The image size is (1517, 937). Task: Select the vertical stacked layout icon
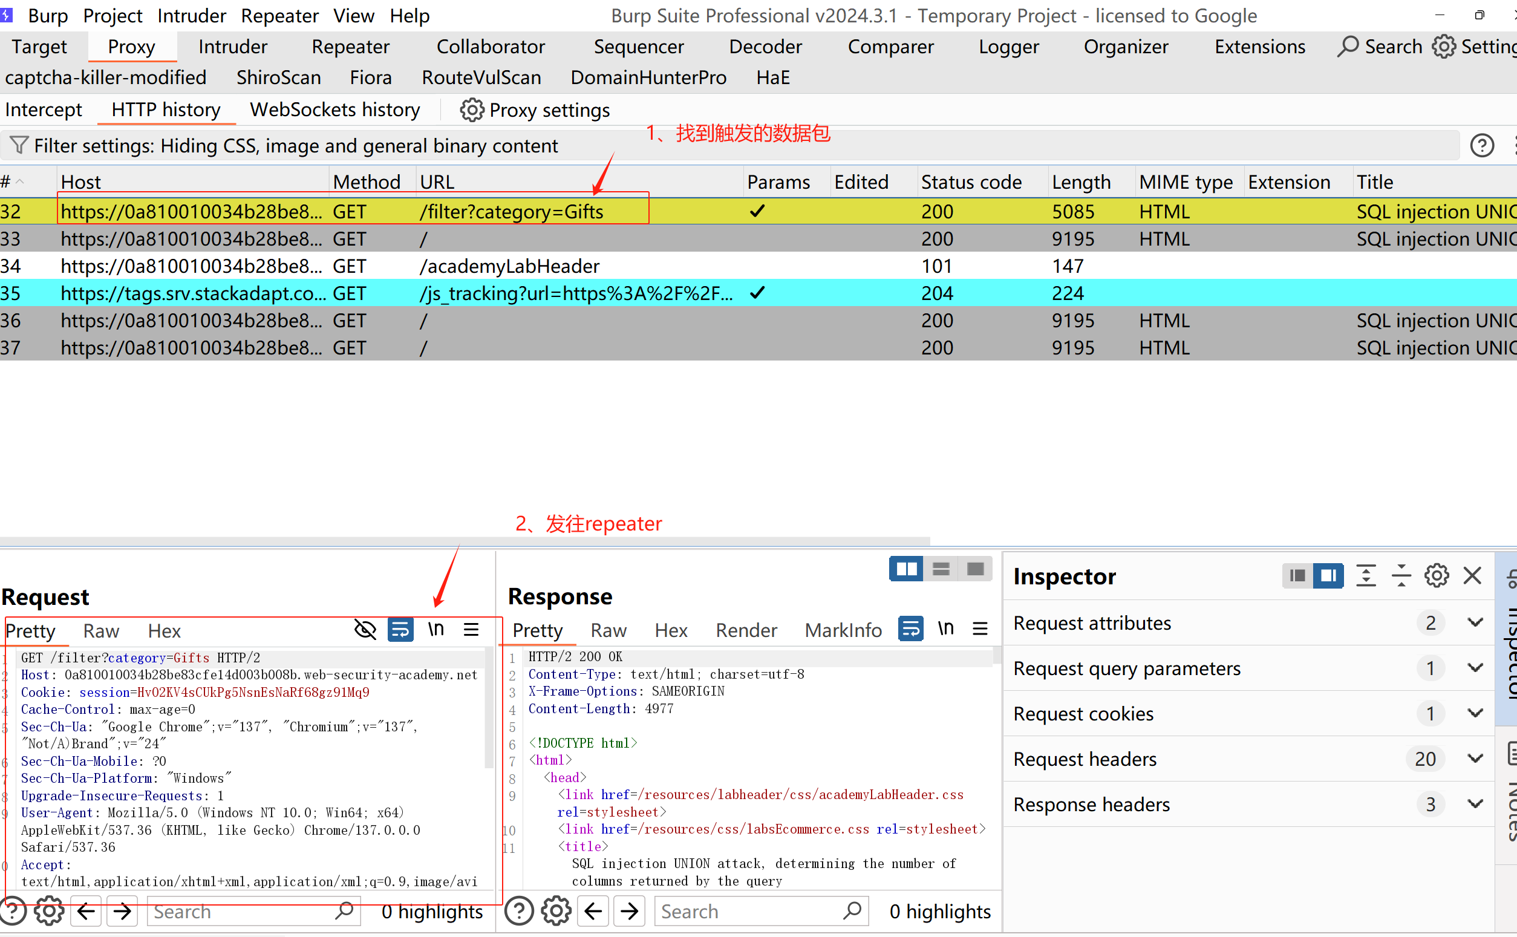[941, 569]
